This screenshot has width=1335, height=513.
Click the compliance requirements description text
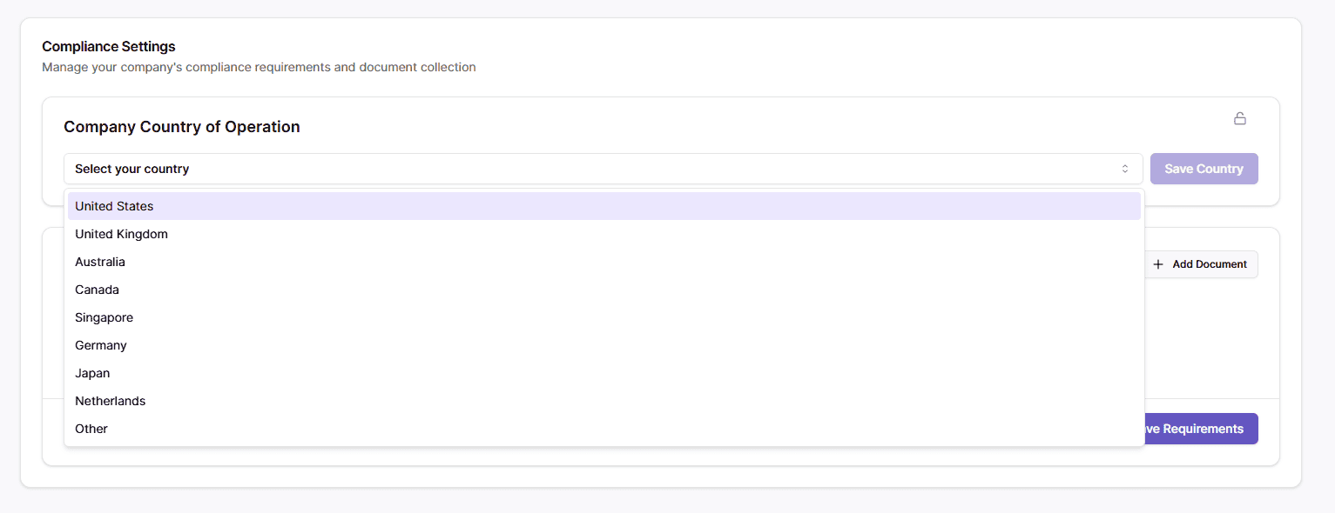point(259,67)
